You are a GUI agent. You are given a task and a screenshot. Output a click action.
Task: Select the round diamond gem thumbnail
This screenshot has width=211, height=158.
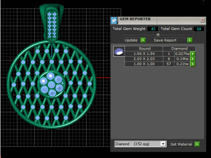click(119, 51)
